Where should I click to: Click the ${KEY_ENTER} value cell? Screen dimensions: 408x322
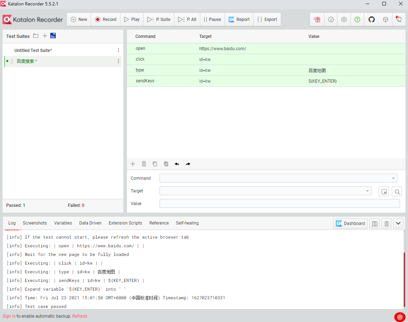click(x=322, y=81)
